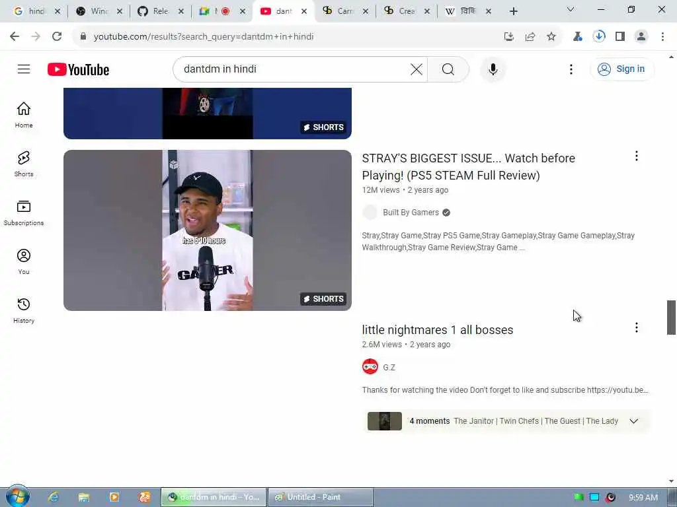
Task: Open the Windows Start button
Action: [x=17, y=496]
